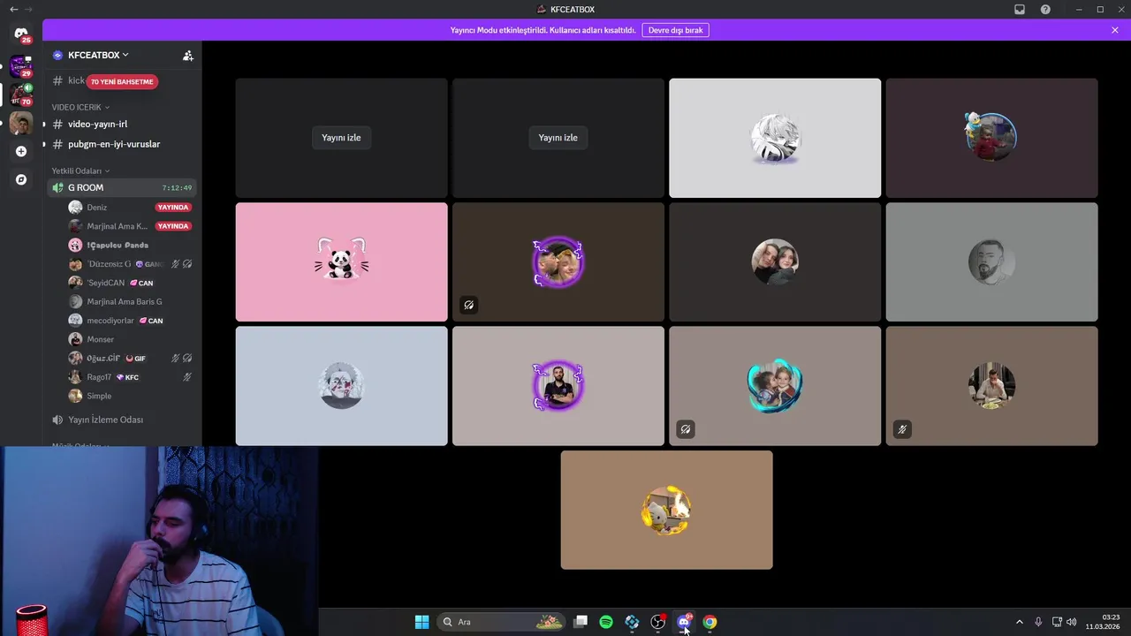Click the taskbar microphone tray icon
The height and width of the screenshot is (636, 1131).
pyautogui.click(x=1038, y=622)
